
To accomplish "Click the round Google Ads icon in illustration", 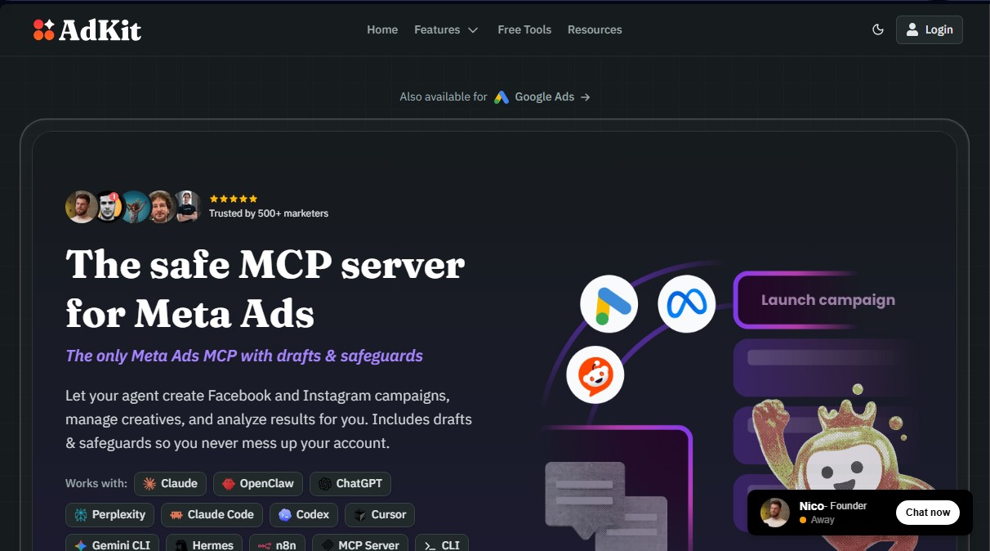I will (x=609, y=303).
